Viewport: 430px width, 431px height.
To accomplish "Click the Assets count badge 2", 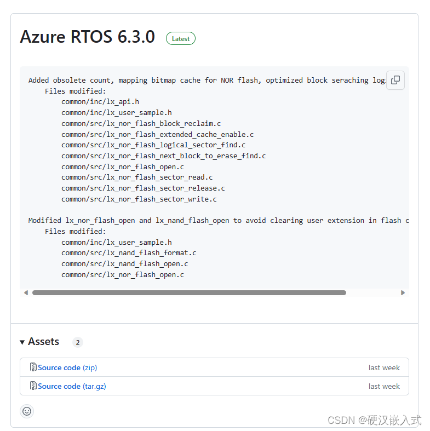I will (x=78, y=342).
